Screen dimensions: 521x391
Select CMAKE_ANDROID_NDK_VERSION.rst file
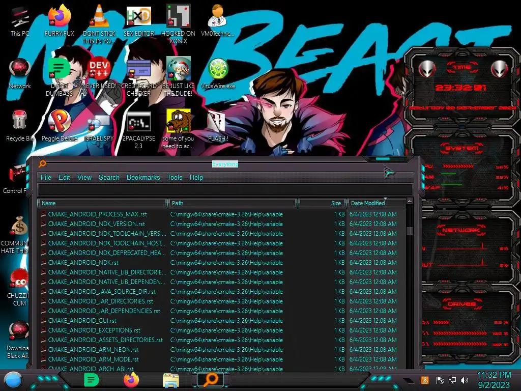coord(96,224)
